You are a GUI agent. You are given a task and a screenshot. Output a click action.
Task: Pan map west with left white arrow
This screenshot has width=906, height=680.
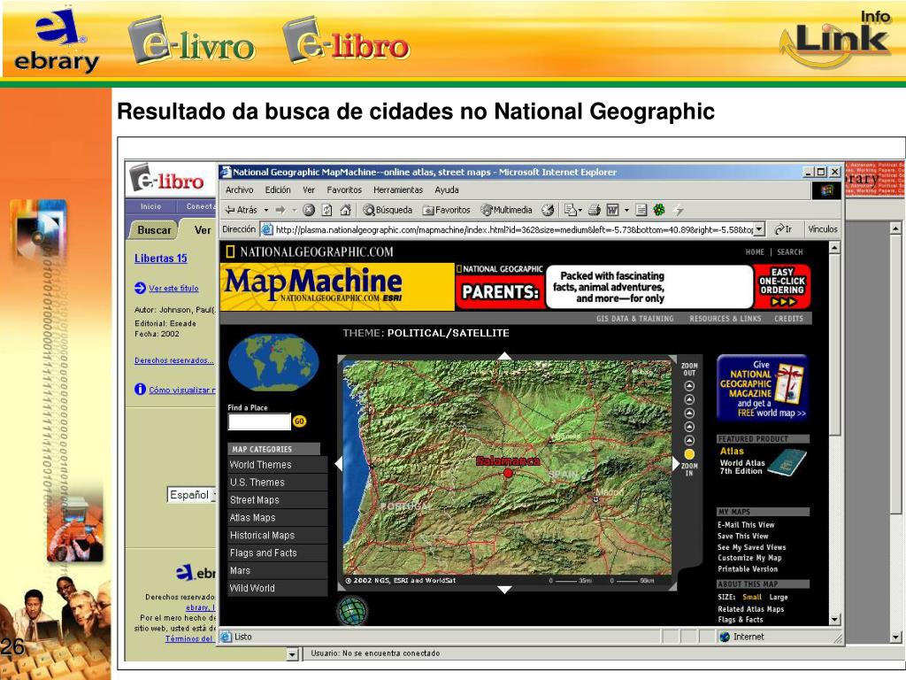[x=339, y=463]
